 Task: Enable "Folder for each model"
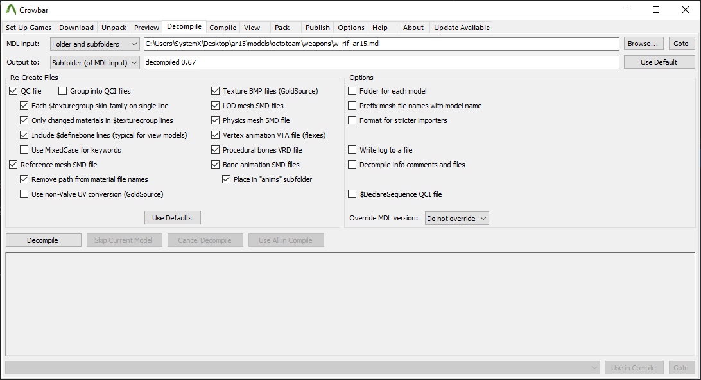click(x=352, y=90)
